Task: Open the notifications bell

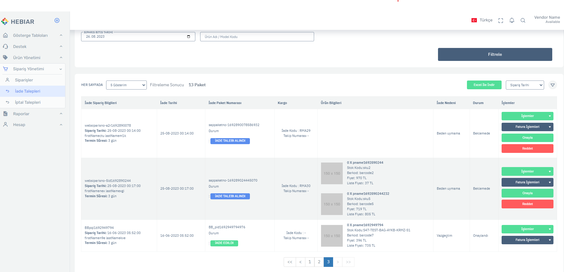Action: coord(512,20)
